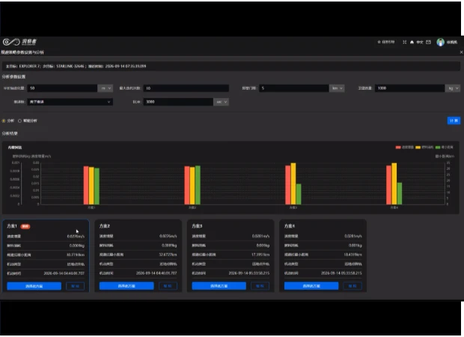Click the 0.001kg value in 方案3

pyautogui.click(x=263, y=245)
